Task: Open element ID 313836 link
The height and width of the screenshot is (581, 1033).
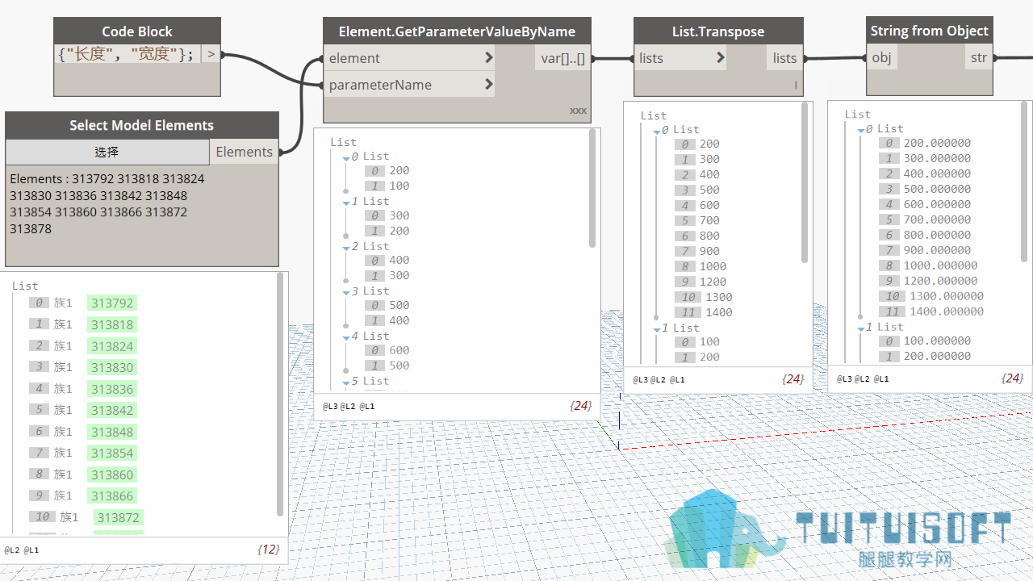Action: [x=112, y=389]
